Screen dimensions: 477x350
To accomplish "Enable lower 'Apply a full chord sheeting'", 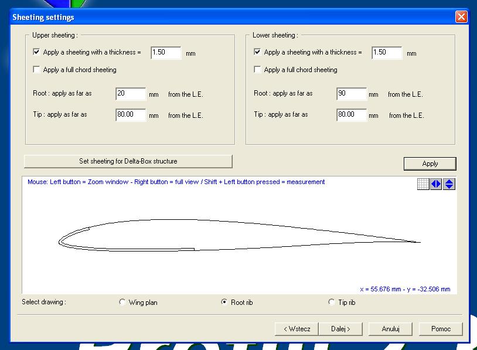I will coord(258,70).
